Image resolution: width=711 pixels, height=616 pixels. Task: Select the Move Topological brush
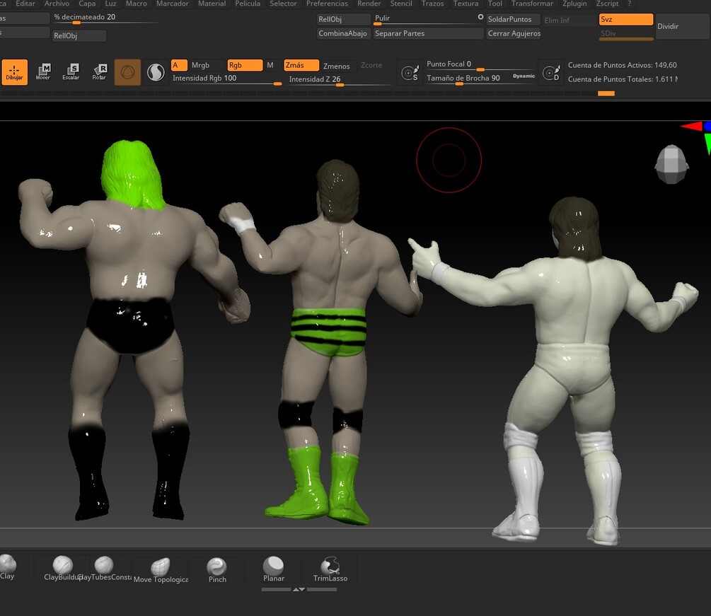pyautogui.click(x=161, y=570)
